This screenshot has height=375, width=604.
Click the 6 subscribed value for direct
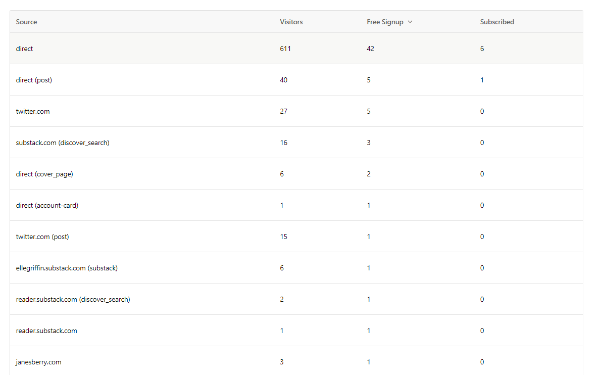pyautogui.click(x=482, y=49)
